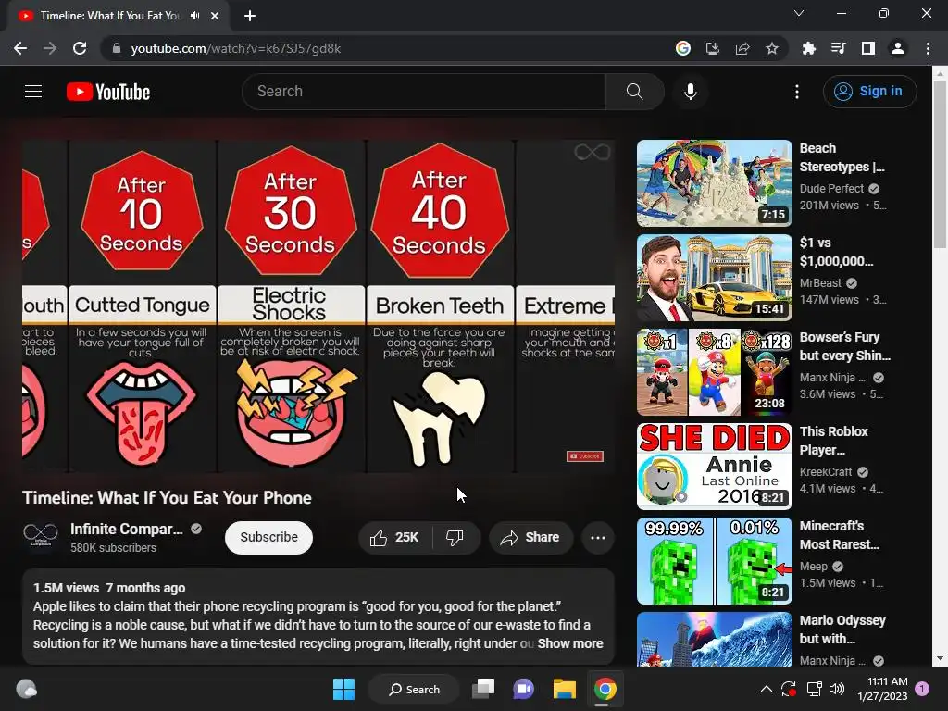
Task: Open YouTube settings three-dot menu
Action: pyautogui.click(x=797, y=92)
